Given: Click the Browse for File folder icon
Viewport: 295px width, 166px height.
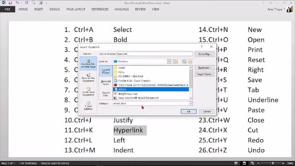Looking at the screenshot, I should pos(190,61).
